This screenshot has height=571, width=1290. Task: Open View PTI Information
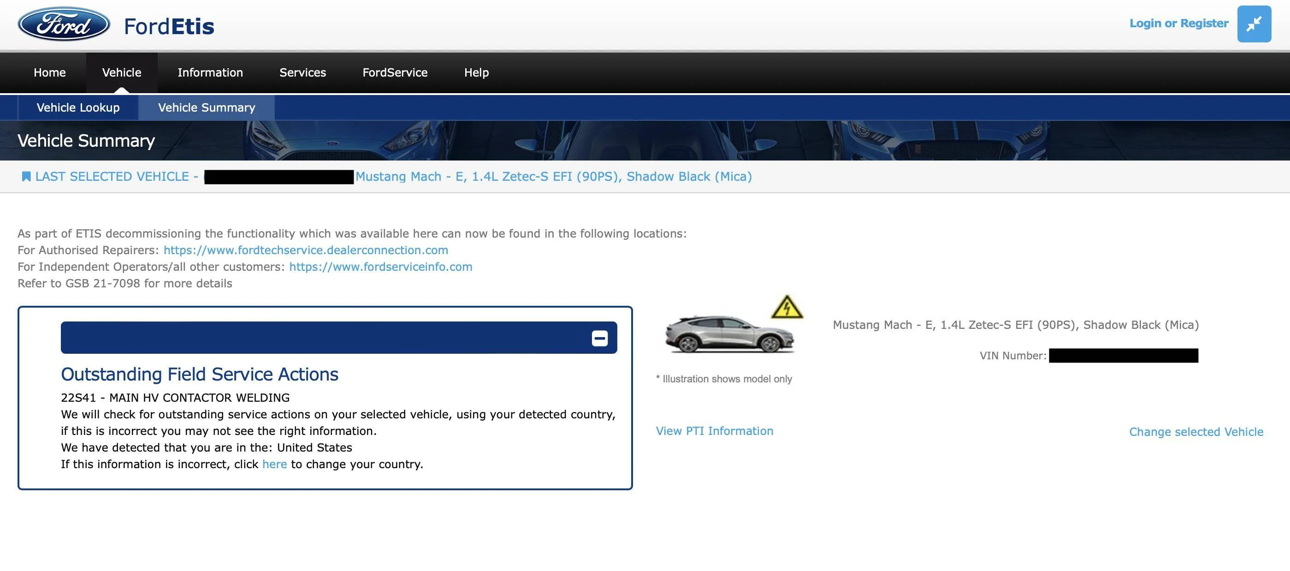[715, 431]
